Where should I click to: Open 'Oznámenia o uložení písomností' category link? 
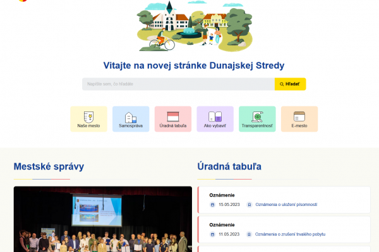coord(286,205)
